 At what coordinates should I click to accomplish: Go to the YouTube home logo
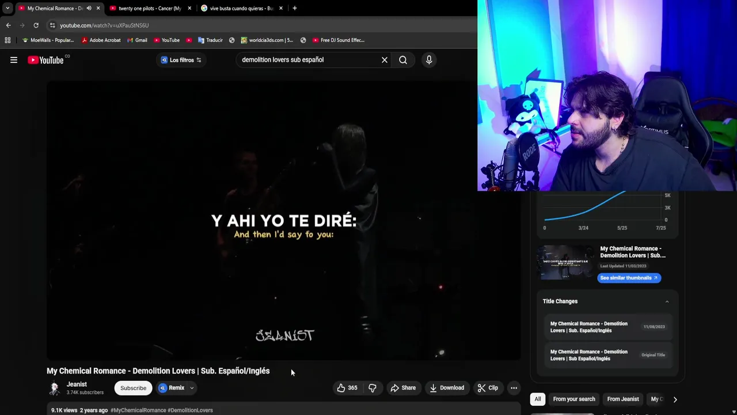45,60
